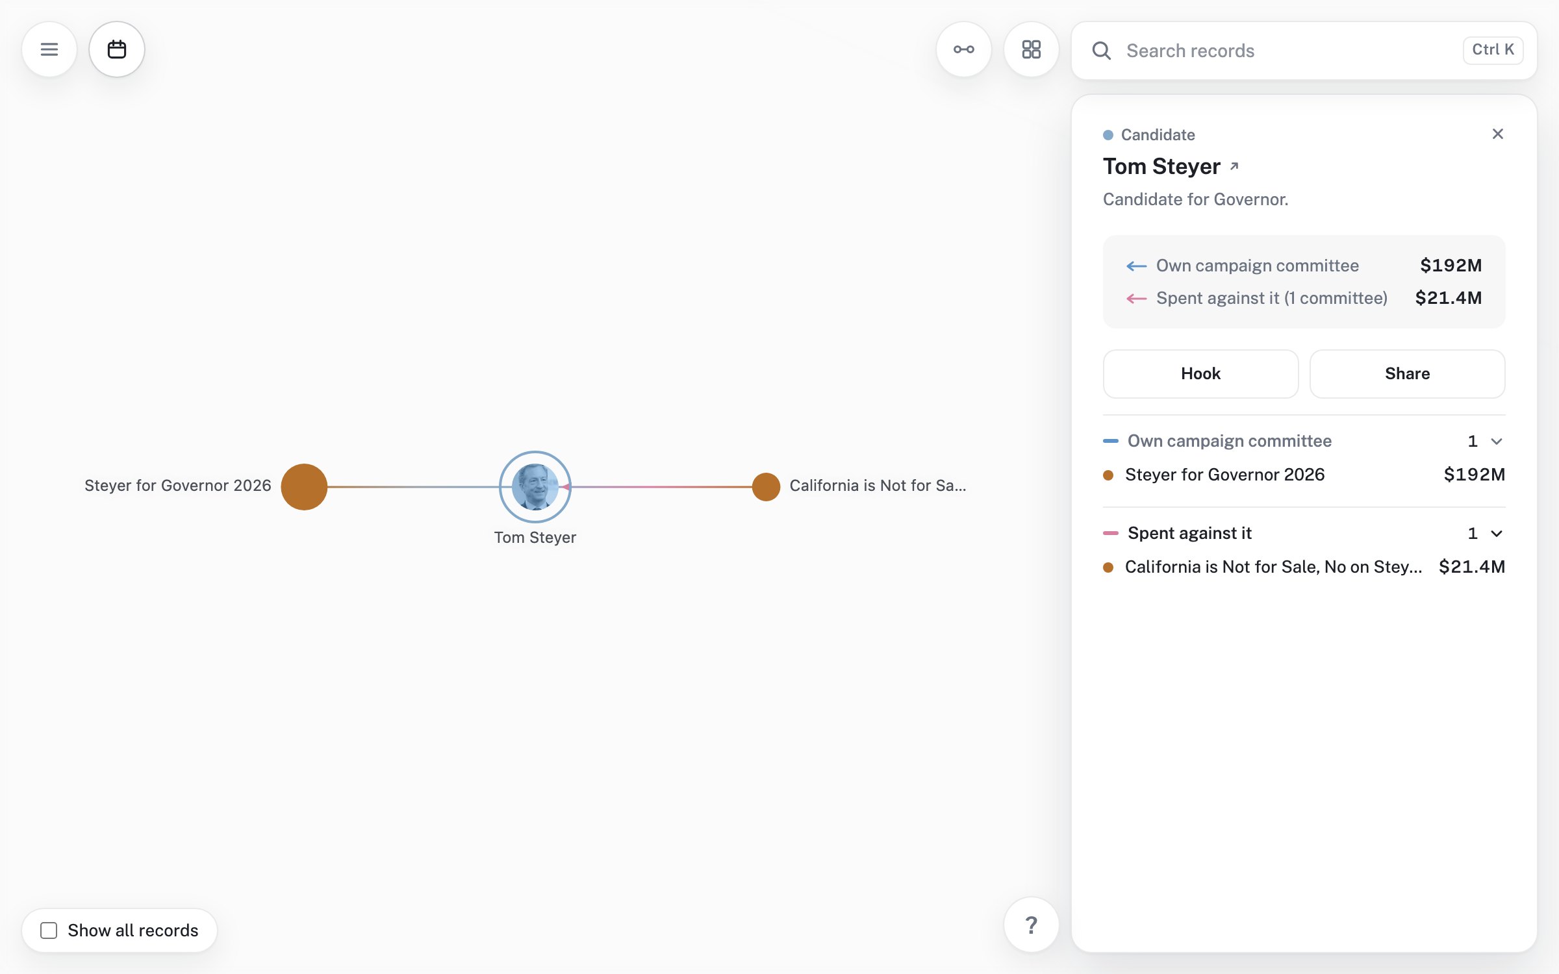Click the Steyer for Governor 2026 graph label
The image size is (1559, 974).
coord(177,486)
